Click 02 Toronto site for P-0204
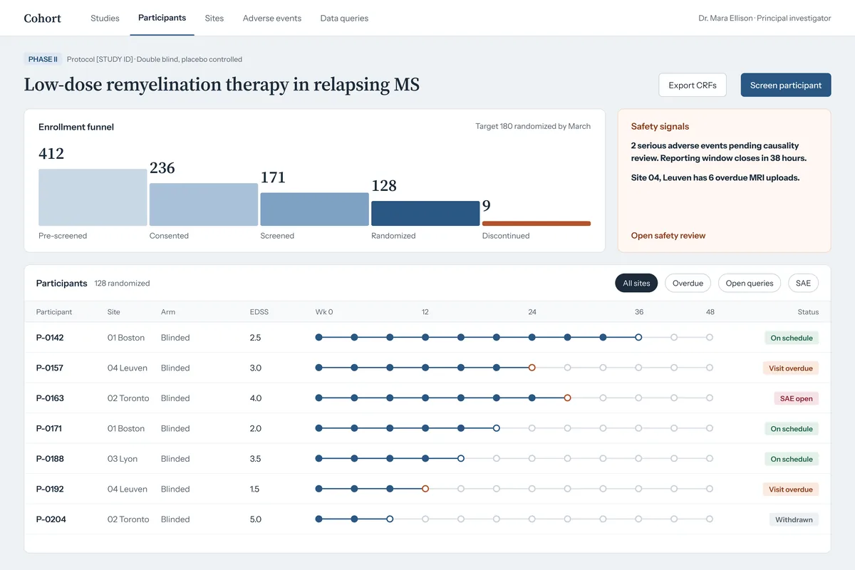This screenshot has width=855, height=570. click(128, 519)
